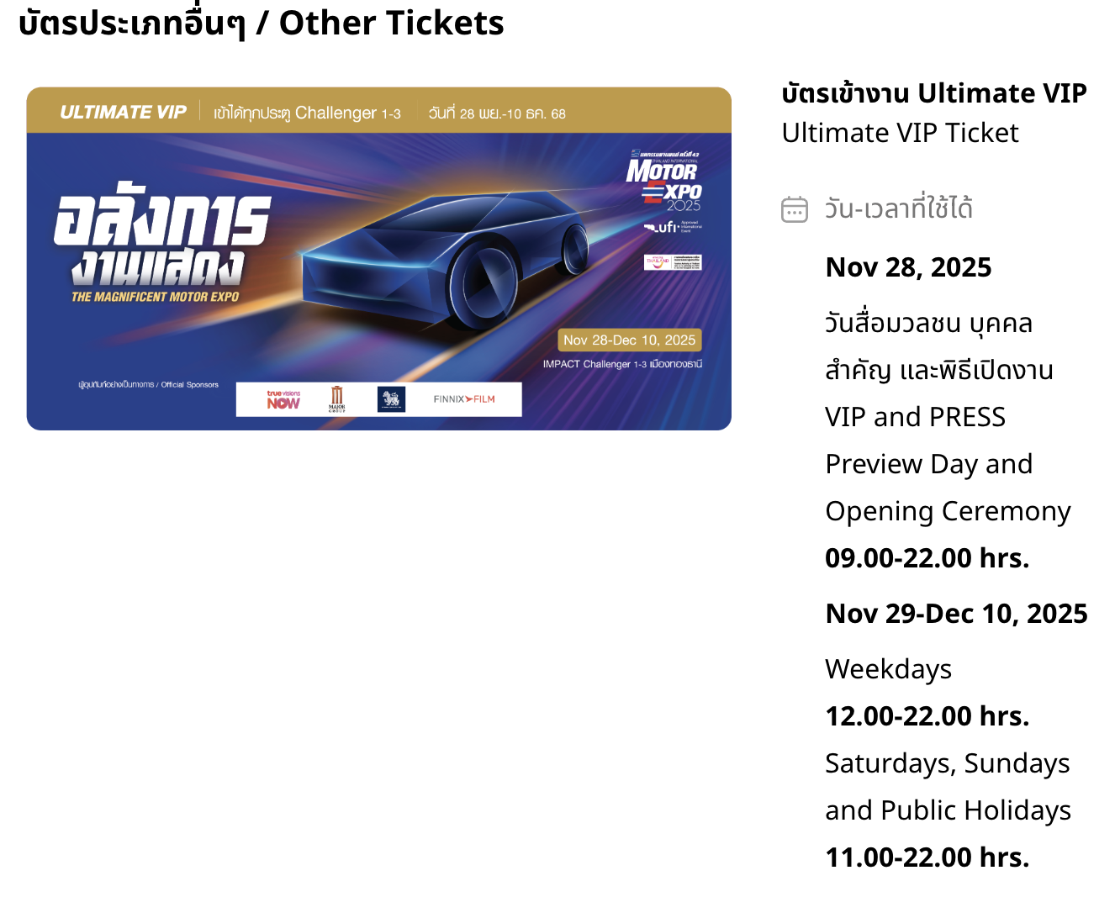
Task: Click the UFI approved event logo
Action: point(672,227)
